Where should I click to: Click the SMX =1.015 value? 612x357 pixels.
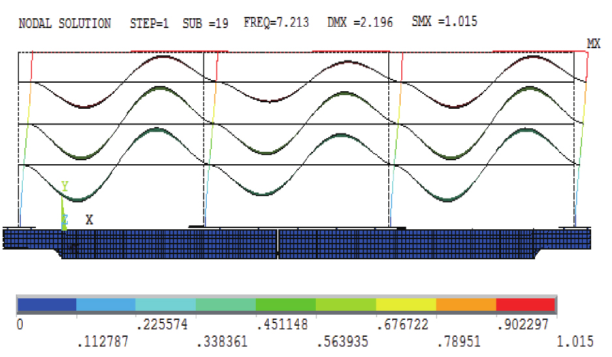click(x=444, y=21)
